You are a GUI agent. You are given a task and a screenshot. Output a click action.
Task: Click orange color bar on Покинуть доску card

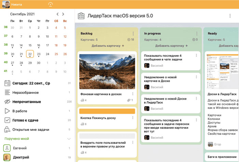click(107, 111)
